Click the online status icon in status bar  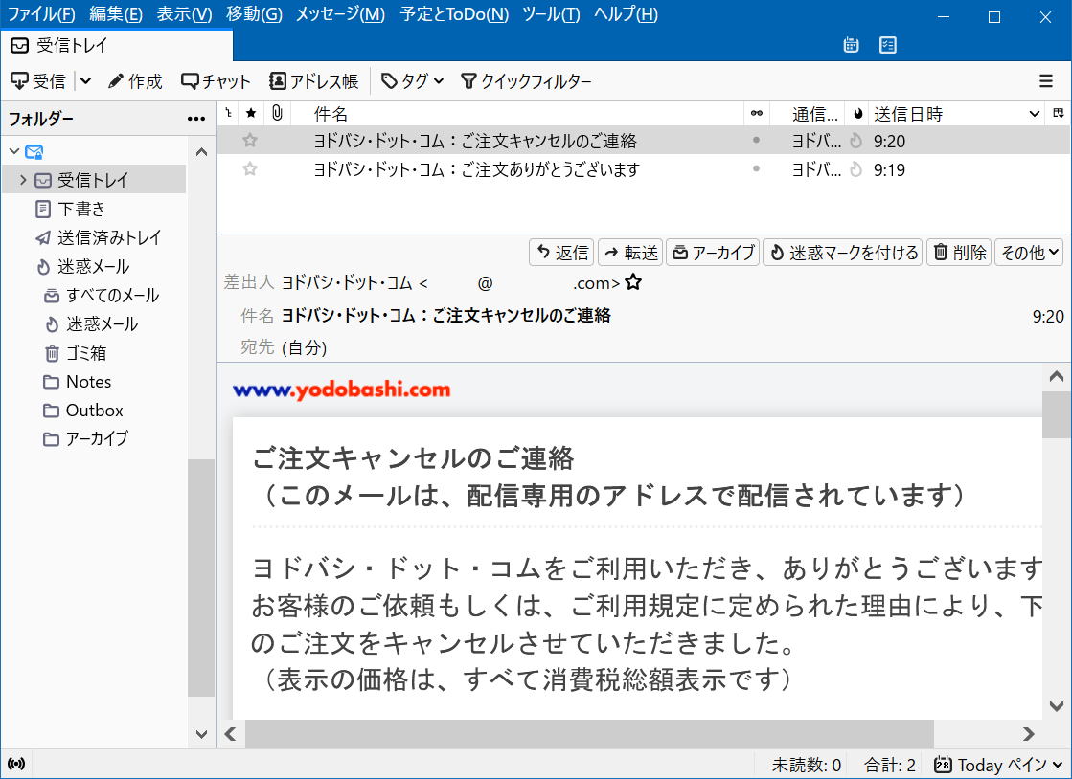pyautogui.click(x=16, y=764)
